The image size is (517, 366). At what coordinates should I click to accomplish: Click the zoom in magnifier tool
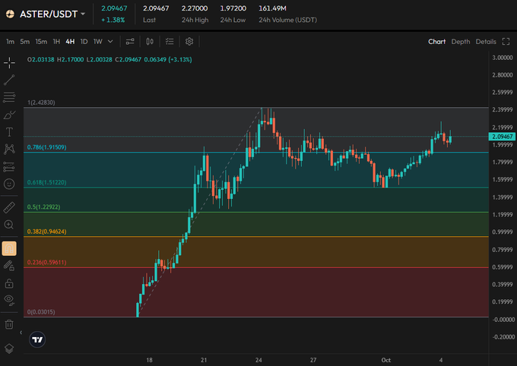pos(9,225)
